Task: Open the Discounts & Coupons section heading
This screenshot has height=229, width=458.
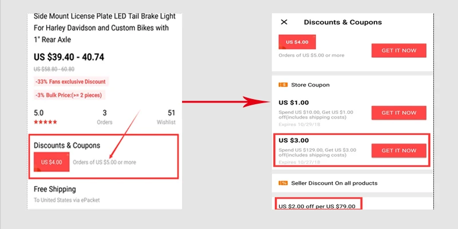Action: 67,145
